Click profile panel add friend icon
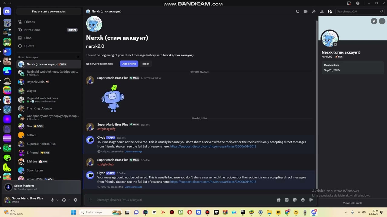The image size is (387, 217). (x=374, y=21)
